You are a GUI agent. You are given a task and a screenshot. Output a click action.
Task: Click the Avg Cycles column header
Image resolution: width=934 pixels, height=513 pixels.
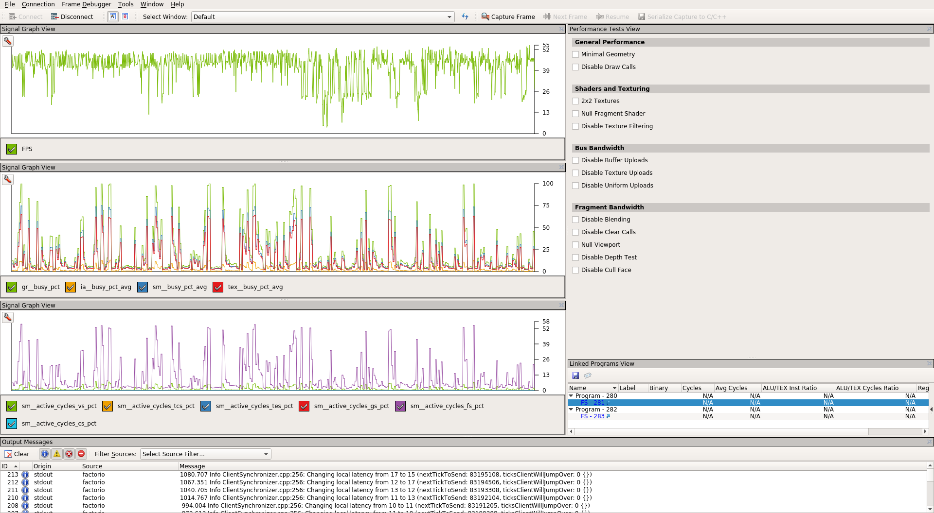737,388
